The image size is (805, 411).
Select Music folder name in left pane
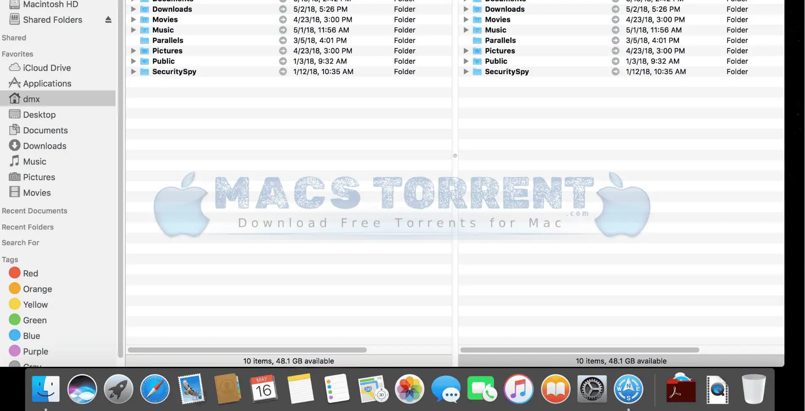click(x=163, y=30)
